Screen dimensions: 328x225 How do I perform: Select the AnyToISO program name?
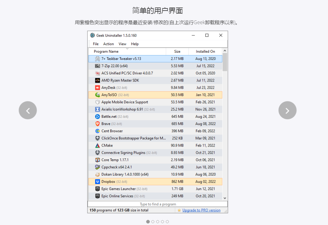point(109,95)
